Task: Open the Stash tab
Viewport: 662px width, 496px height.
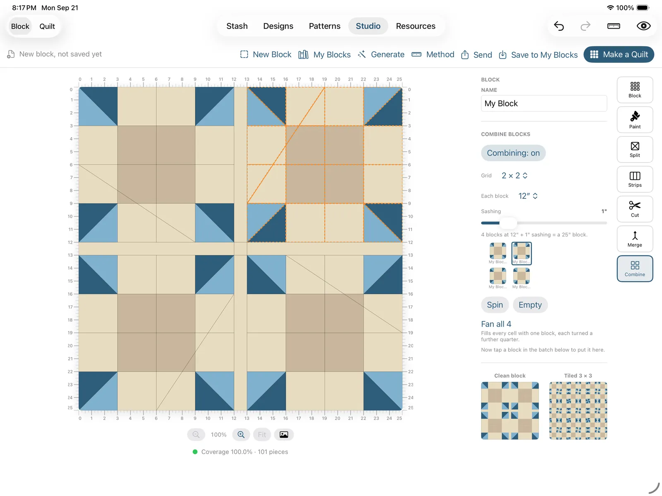Action: 237,26
